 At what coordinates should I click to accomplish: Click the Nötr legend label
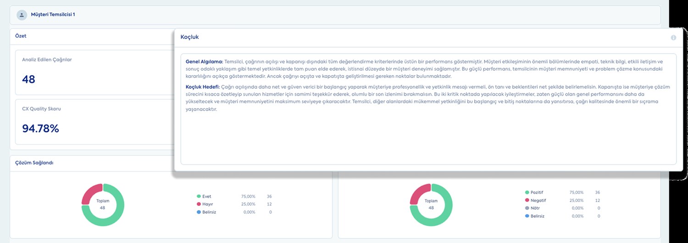(x=535, y=208)
